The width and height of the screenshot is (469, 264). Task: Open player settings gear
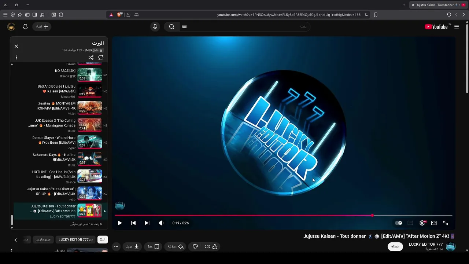coord(422,223)
